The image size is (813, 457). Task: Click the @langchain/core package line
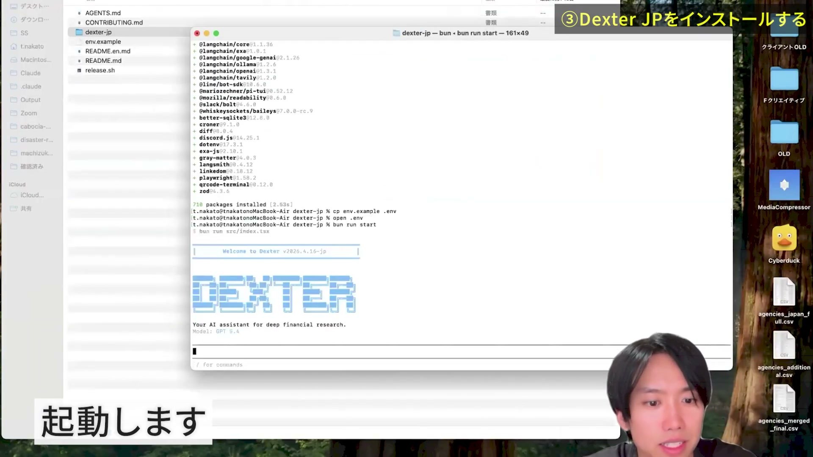[233, 44]
